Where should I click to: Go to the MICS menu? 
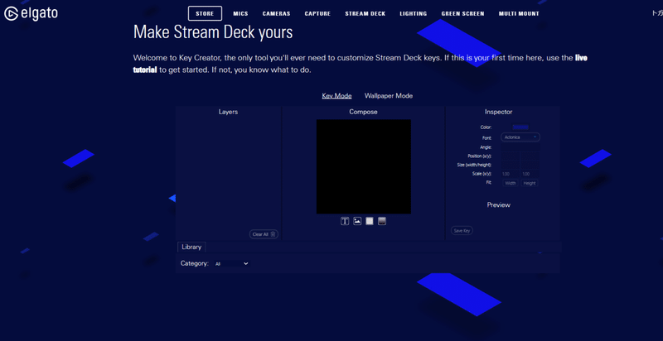coord(240,13)
